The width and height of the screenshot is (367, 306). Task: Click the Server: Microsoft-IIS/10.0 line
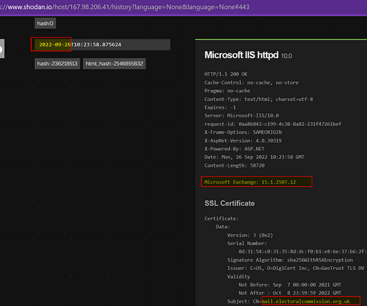tap(242, 116)
